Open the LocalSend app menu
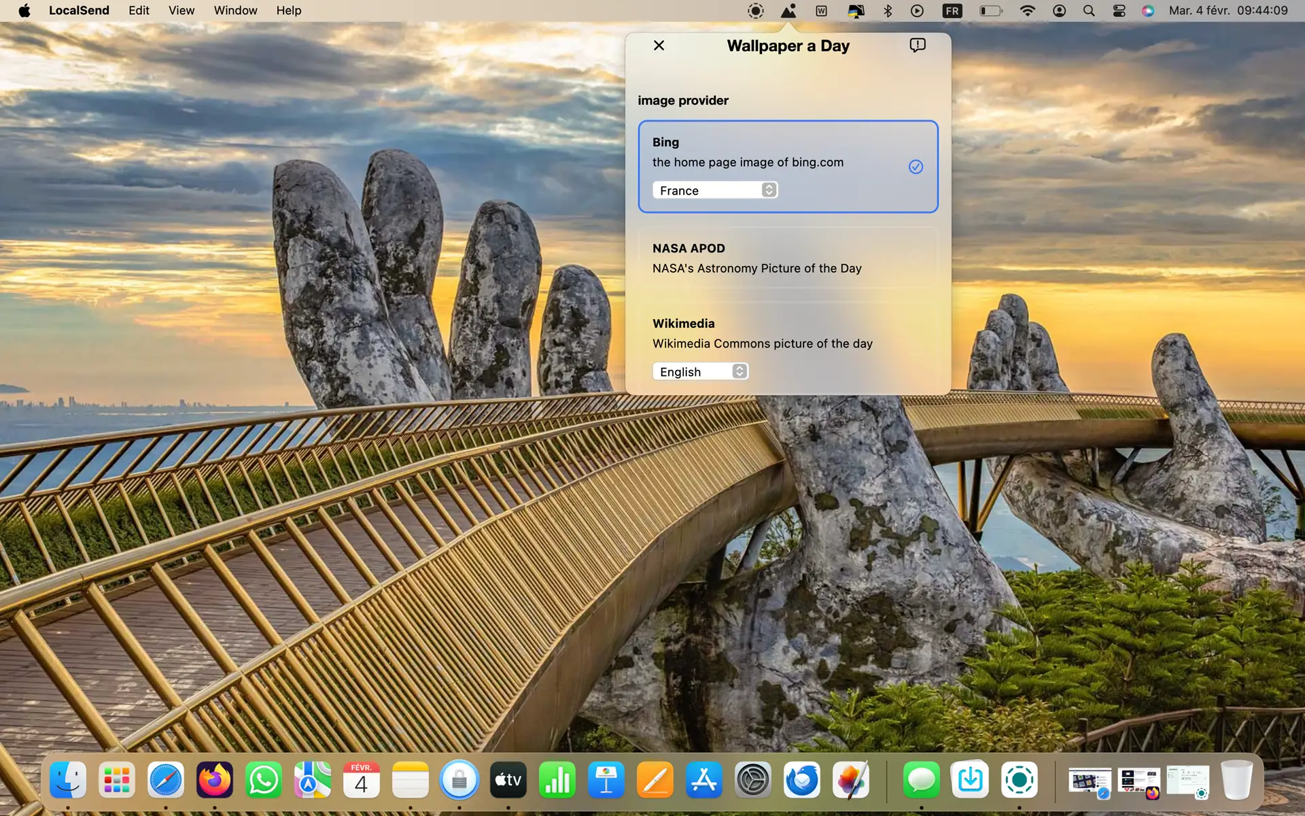Viewport: 1305px width, 816px height. [79, 10]
